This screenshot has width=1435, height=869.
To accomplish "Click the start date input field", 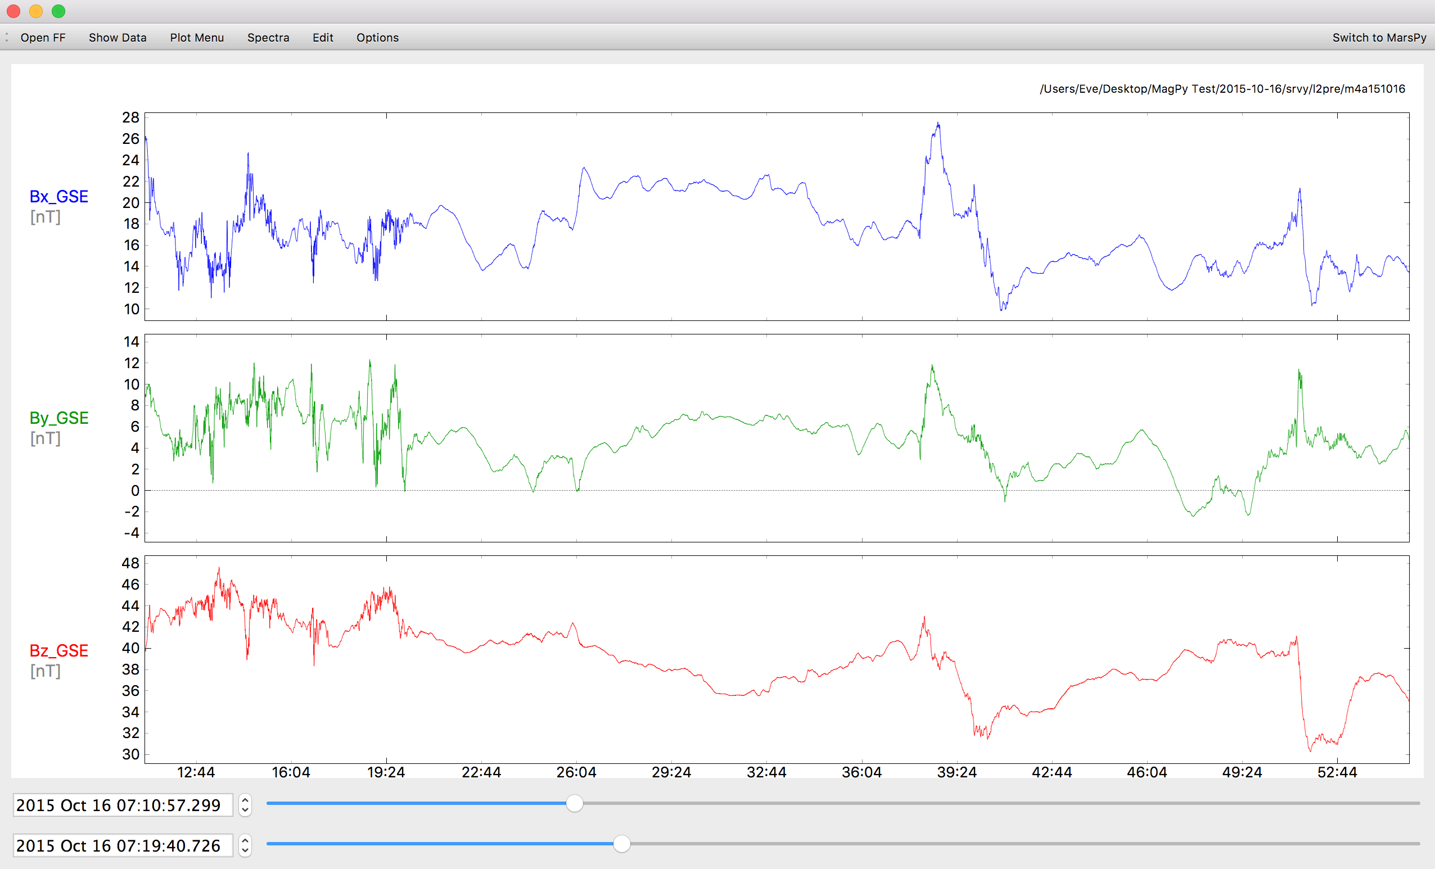I will 123,805.
